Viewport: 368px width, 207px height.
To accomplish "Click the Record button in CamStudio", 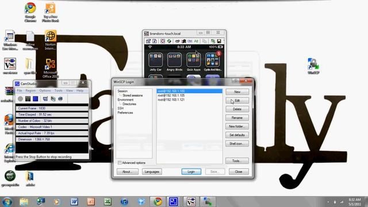I will tap(21, 99).
